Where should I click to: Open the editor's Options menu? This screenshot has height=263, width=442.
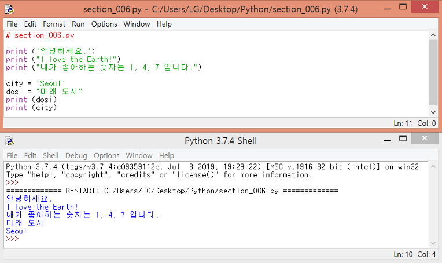pos(104,24)
